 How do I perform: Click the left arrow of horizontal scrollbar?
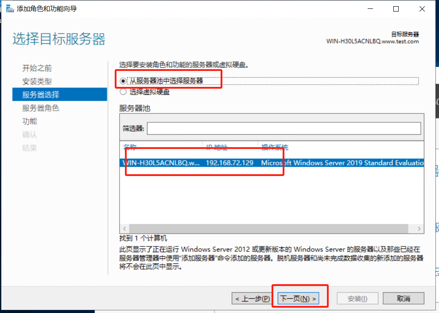click(x=124, y=229)
